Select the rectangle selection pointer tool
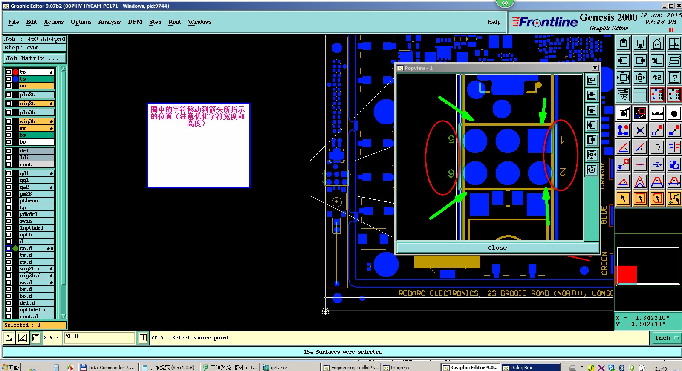 (x=640, y=198)
